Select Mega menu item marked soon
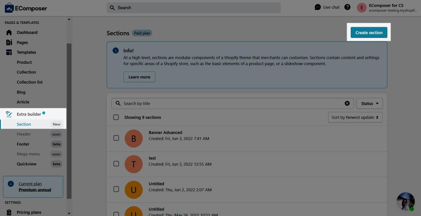The width and height of the screenshot is (421, 216). point(28,154)
